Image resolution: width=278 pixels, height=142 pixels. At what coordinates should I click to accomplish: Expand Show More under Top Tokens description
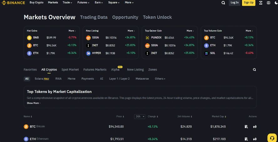[33, 103]
